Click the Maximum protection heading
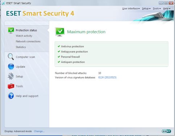 [86, 32]
